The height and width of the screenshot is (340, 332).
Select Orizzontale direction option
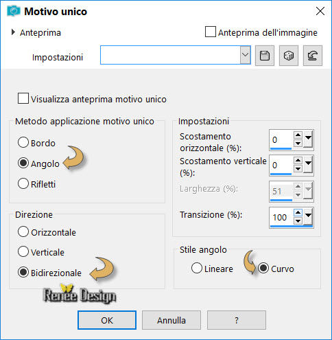point(23,231)
